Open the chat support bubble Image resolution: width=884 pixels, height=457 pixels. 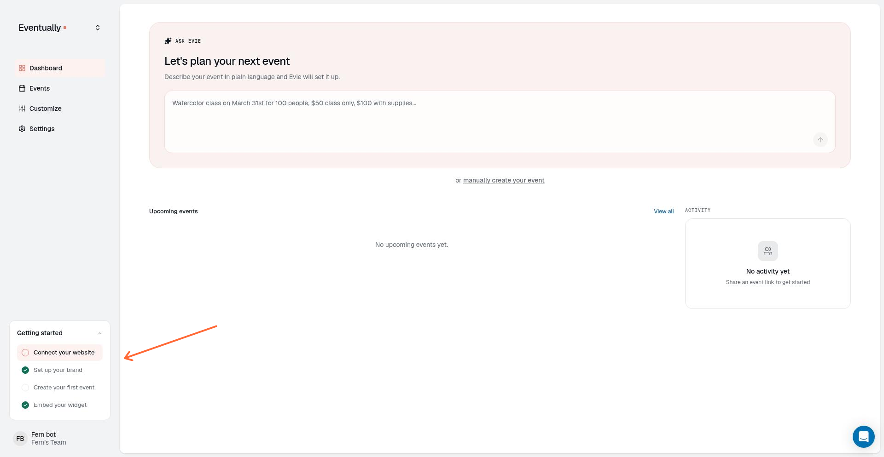pos(864,437)
